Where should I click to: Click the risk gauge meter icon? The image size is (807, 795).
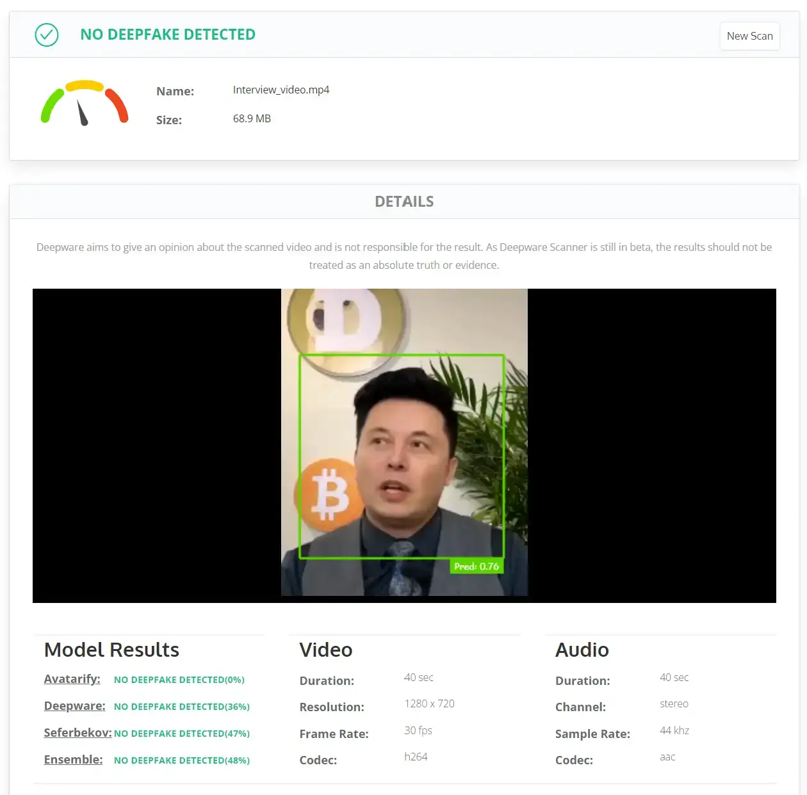[x=84, y=102]
